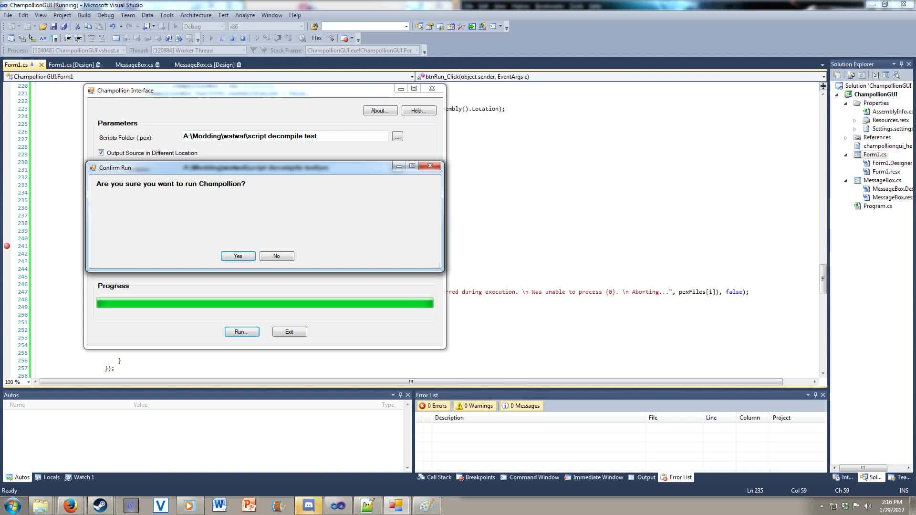
Task: Open Discord from the taskbar
Action: (308, 505)
